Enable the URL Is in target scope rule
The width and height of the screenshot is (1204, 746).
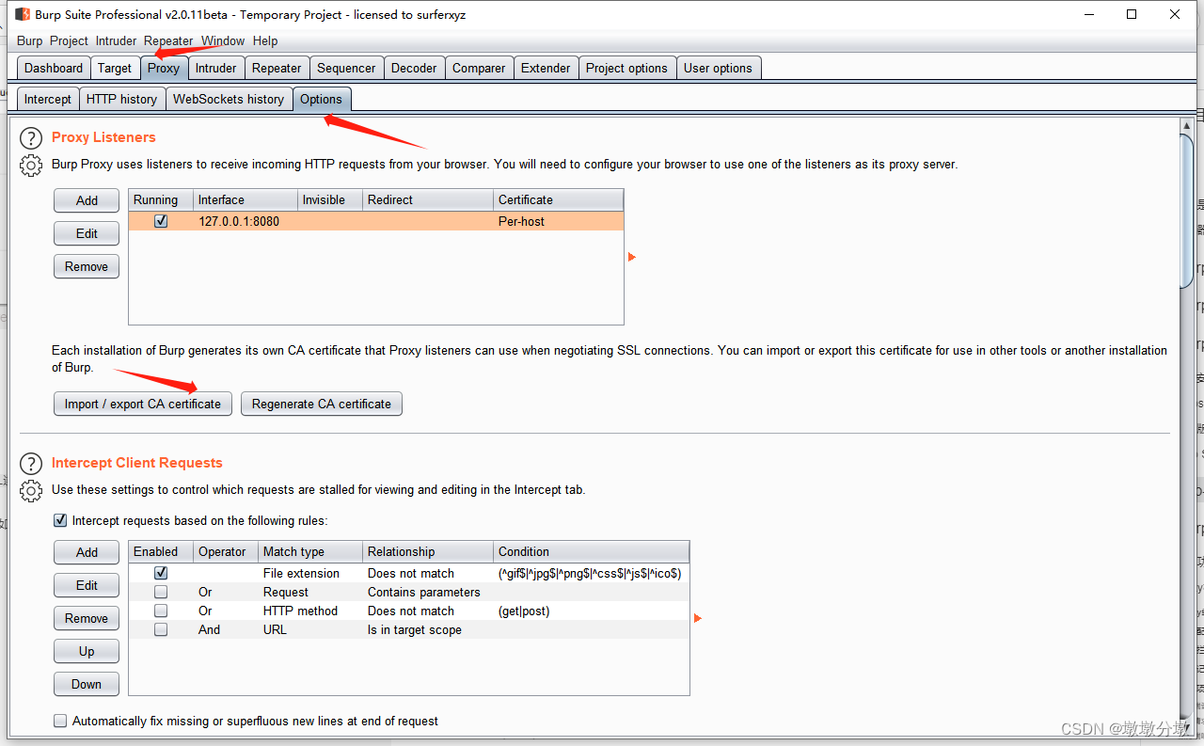[161, 629]
